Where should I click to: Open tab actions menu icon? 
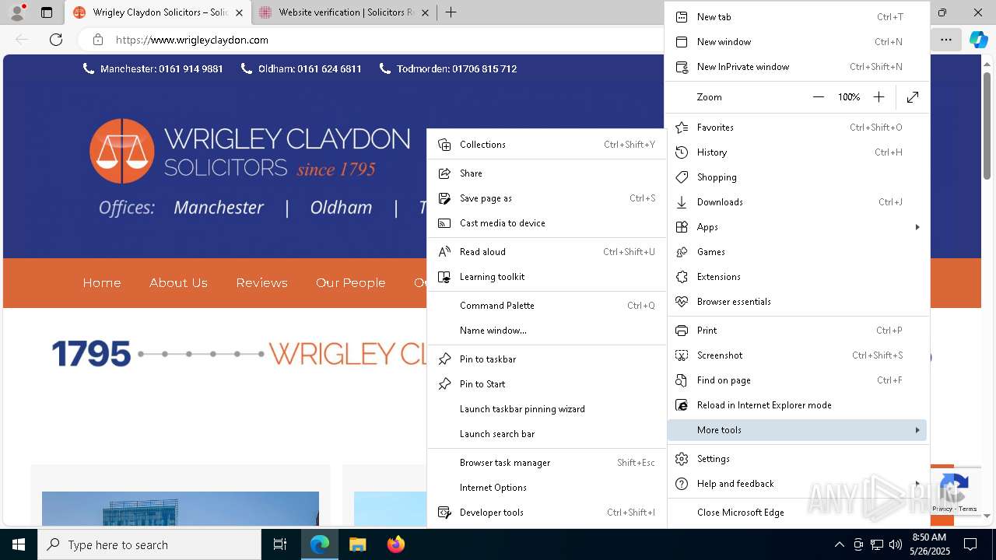pos(47,12)
